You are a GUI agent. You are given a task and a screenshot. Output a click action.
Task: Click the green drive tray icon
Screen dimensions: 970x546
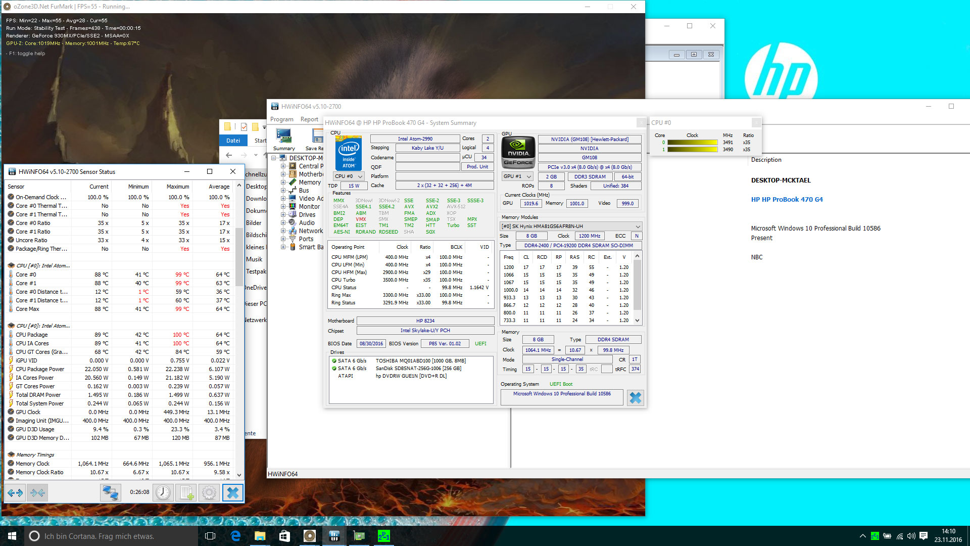[875, 536]
